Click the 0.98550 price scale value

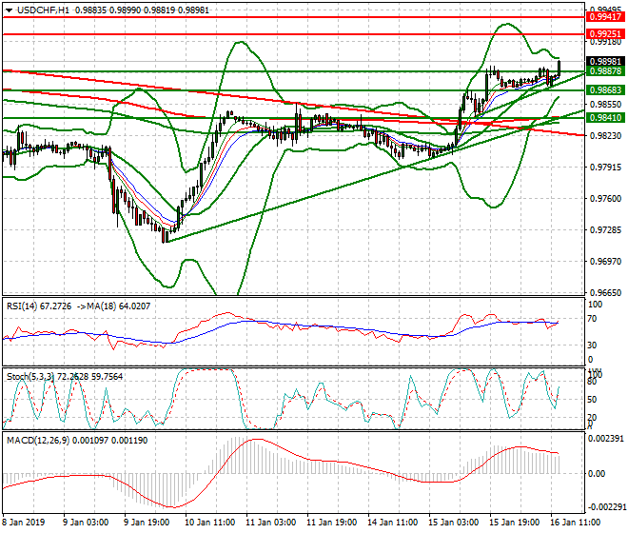coord(606,105)
